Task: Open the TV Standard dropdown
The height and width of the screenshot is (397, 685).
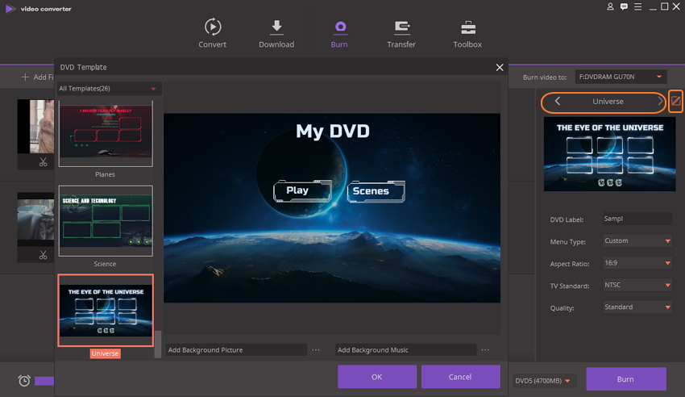Action: point(637,285)
